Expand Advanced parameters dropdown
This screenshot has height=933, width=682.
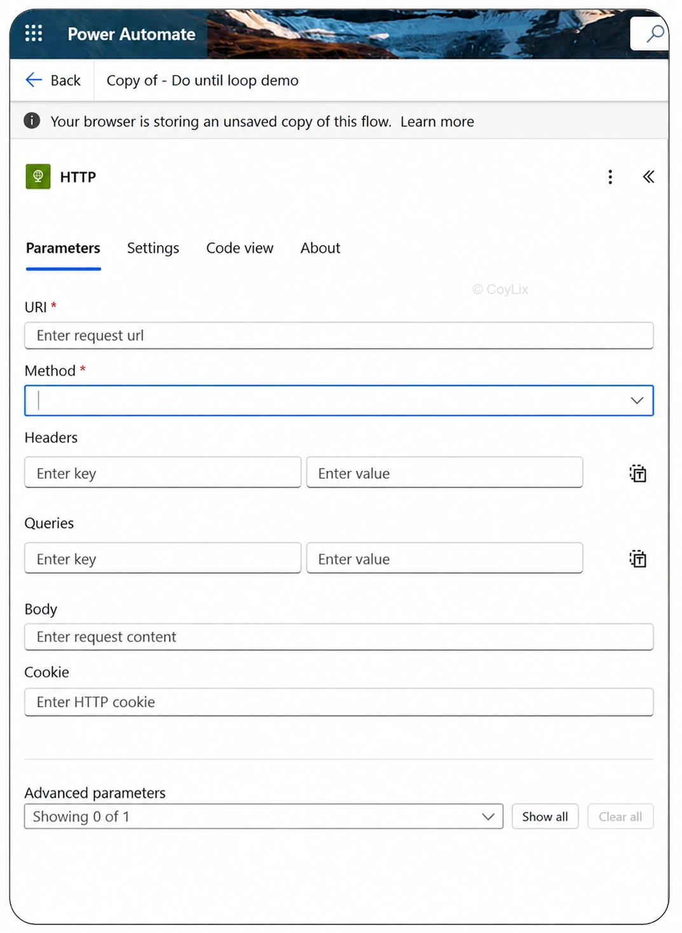pos(488,817)
